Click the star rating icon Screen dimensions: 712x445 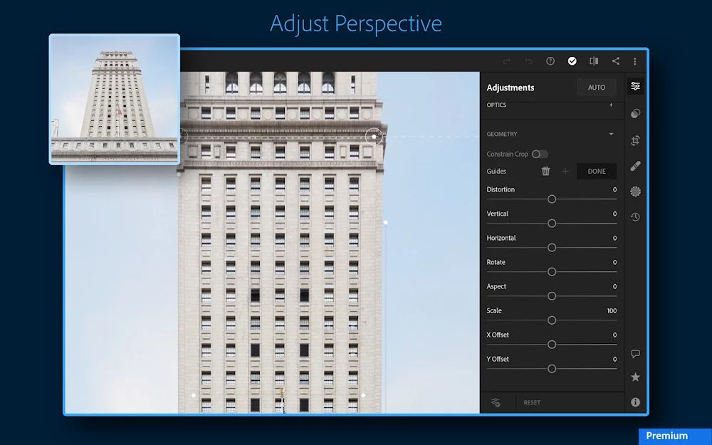[635, 377]
